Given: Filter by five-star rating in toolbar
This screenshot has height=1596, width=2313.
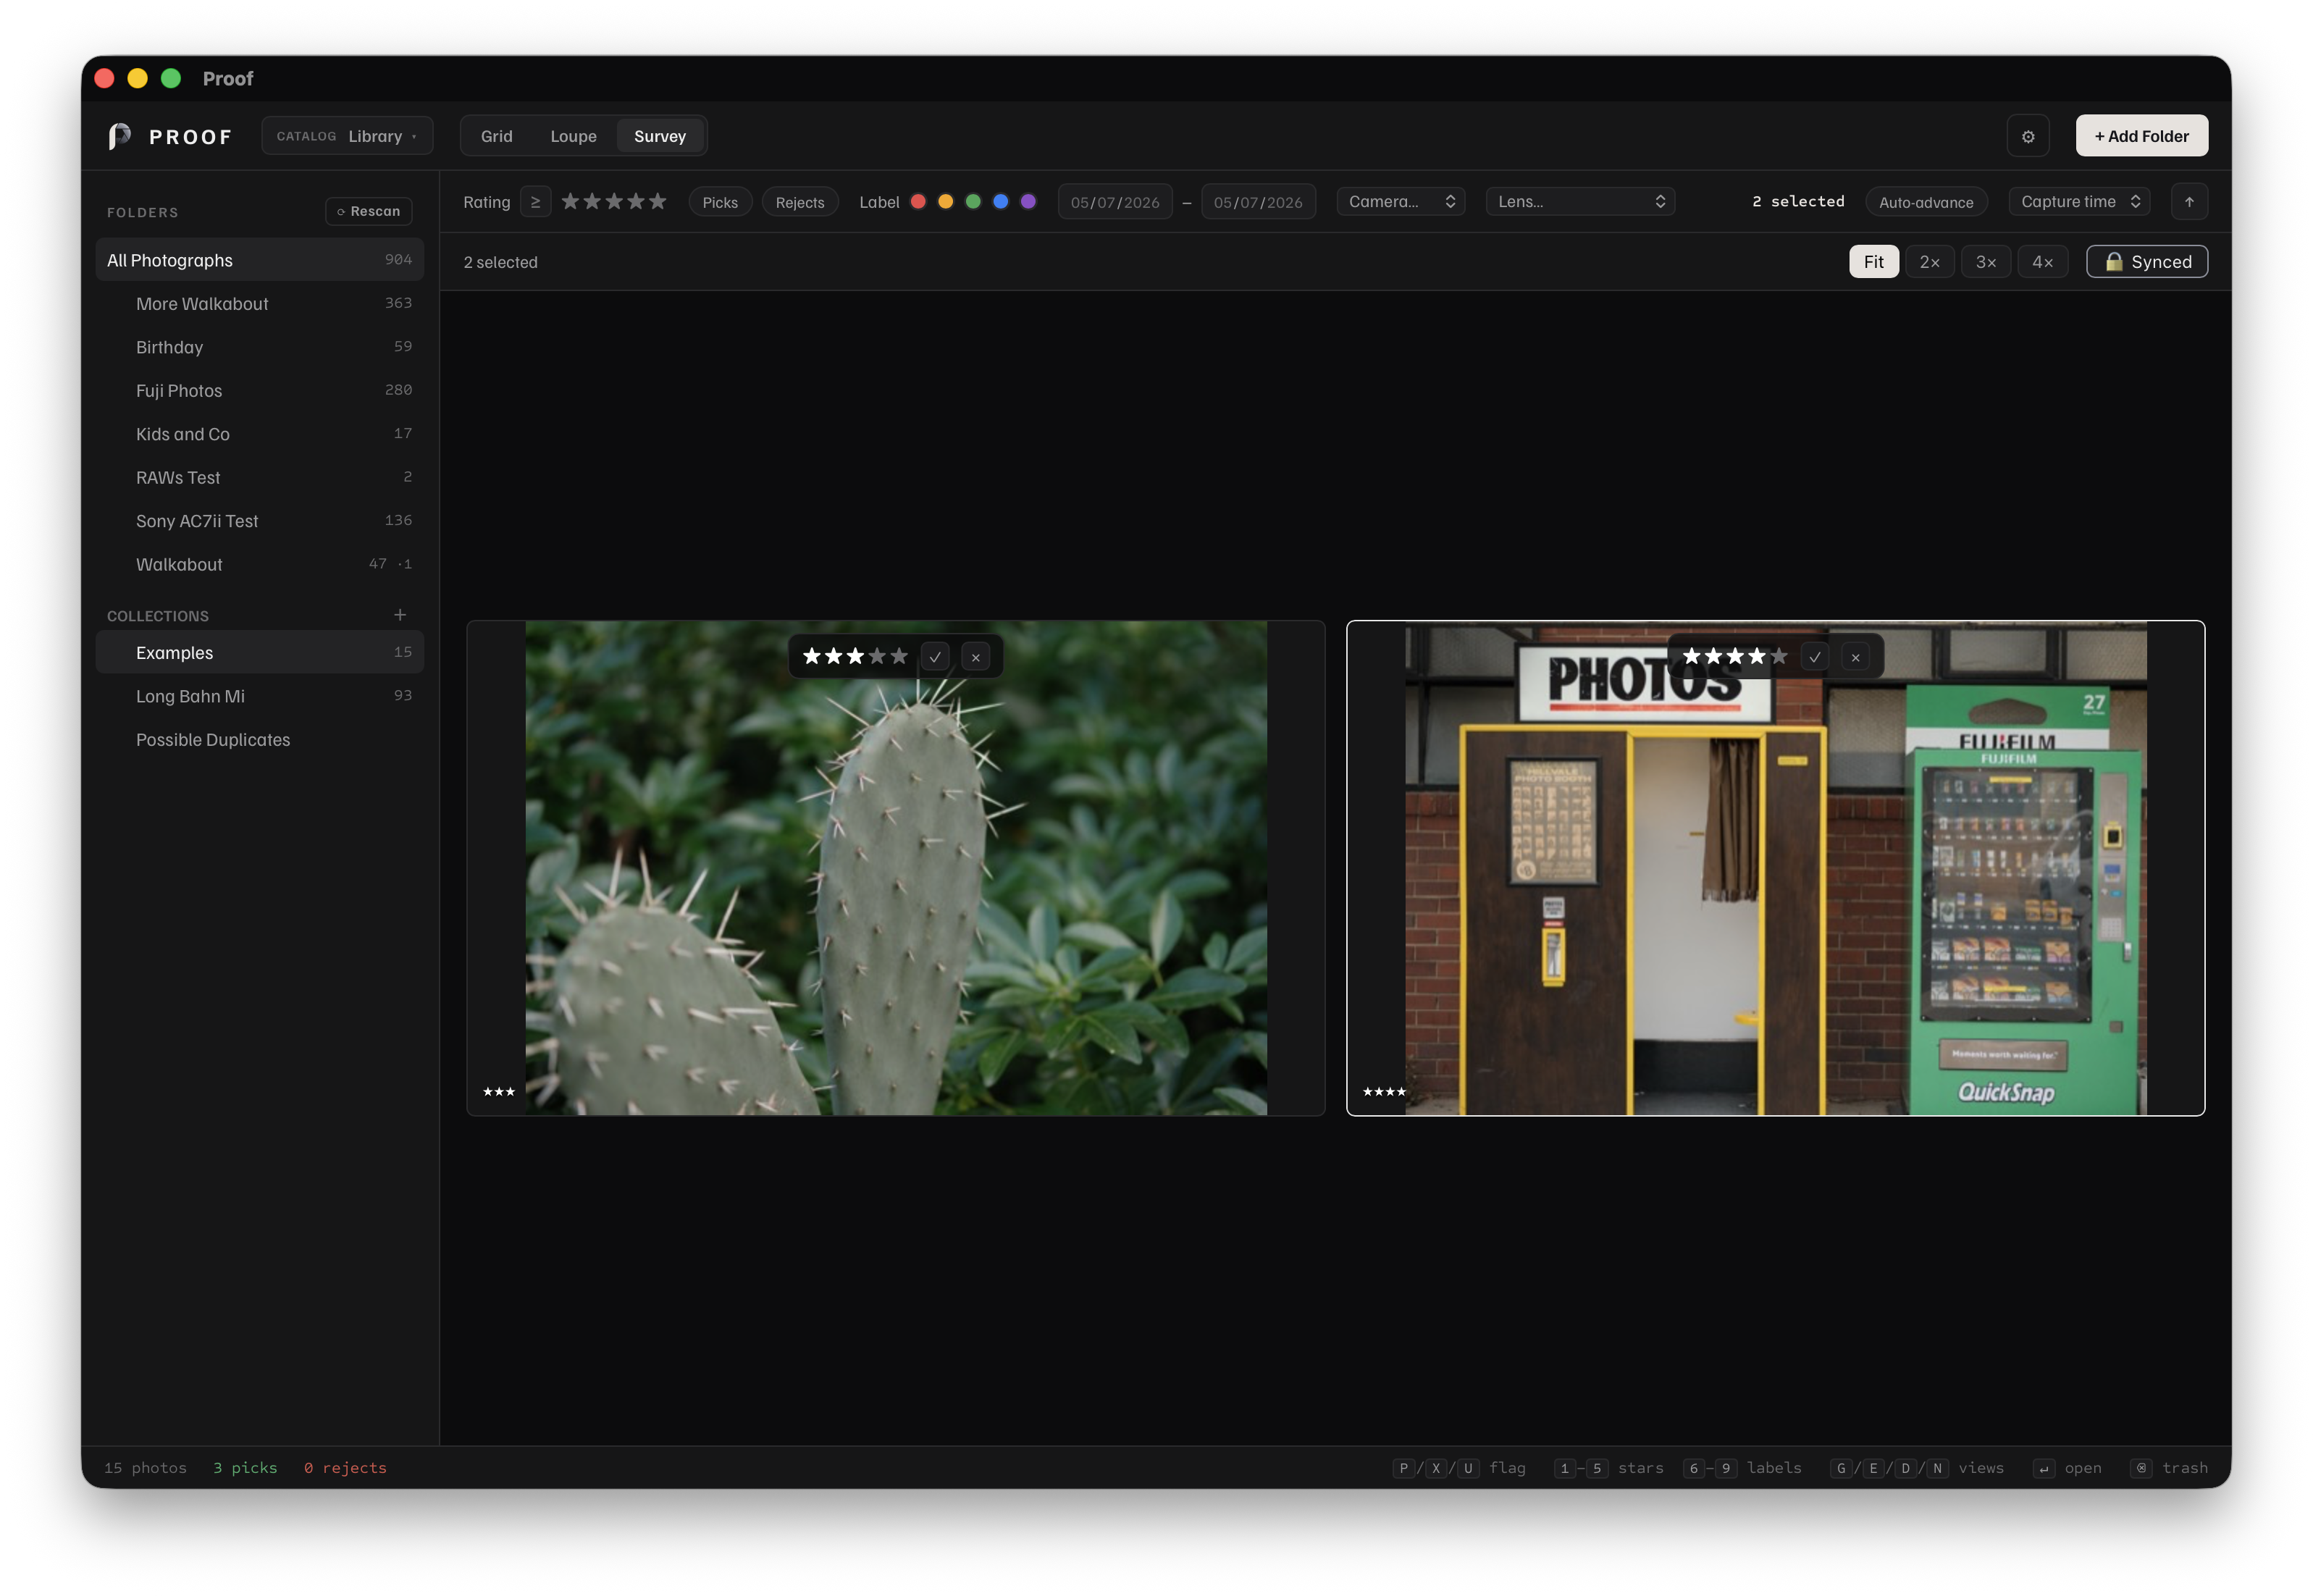Looking at the screenshot, I should click(657, 201).
